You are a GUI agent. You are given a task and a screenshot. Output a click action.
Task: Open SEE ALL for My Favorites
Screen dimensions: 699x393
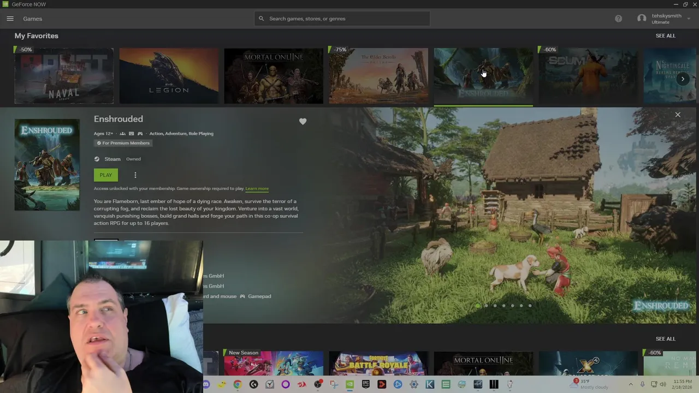point(665,35)
